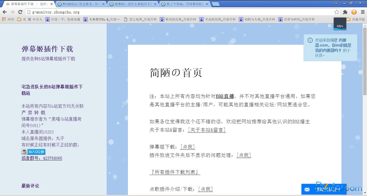Screen dimensions: 367x196
Task: Bookmark this page with the star icon
Action: 337,12
